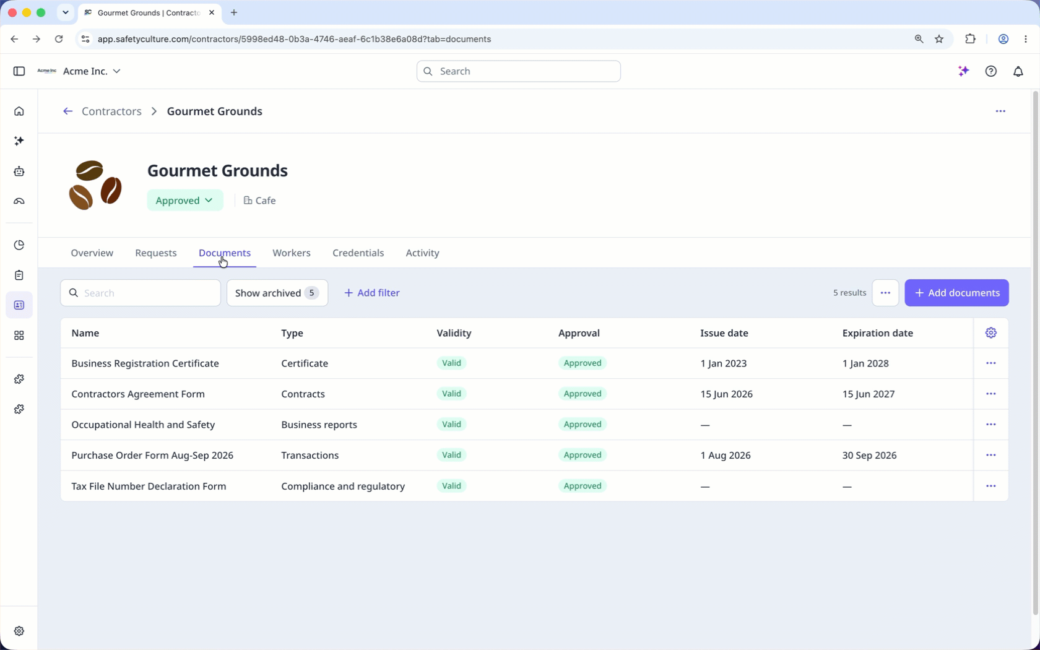
Task: Click the Add documents button
Action: click(x=956, y=293)
